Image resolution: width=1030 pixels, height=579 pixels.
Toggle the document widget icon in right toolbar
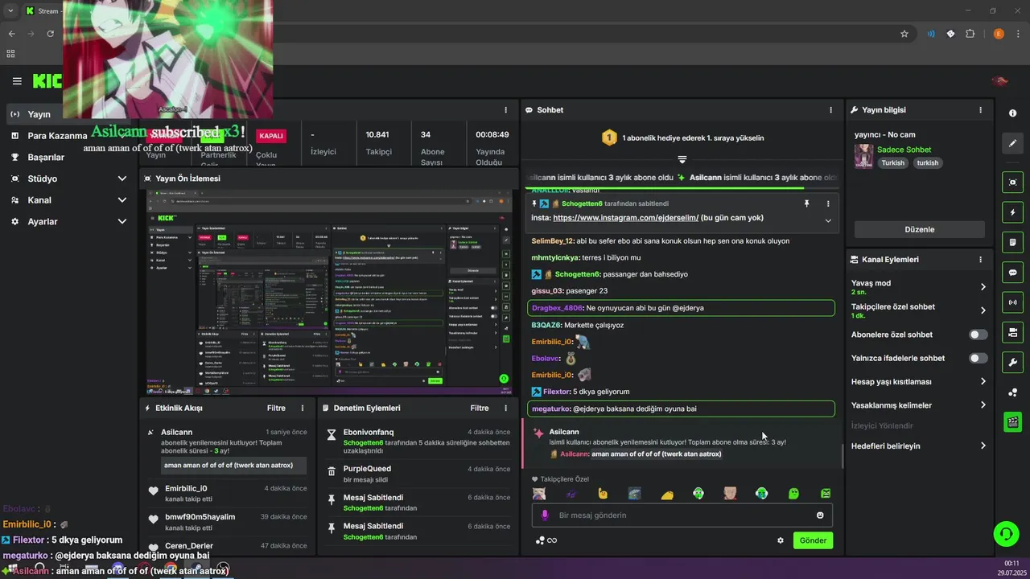tap(1013, 242)
